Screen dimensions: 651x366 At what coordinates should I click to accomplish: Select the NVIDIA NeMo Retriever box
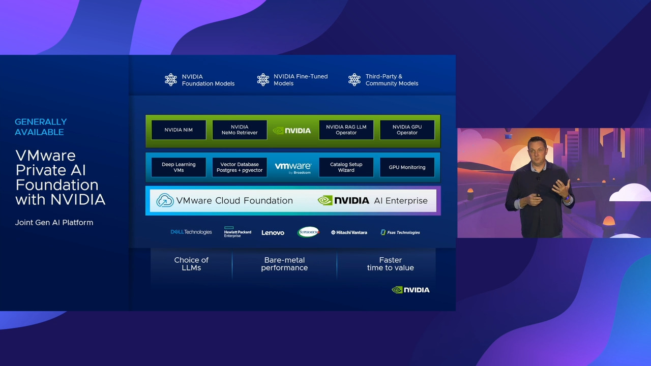click(240, 130)
